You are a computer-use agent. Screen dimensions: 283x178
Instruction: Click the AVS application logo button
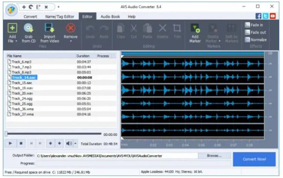[x=11, y=10]
